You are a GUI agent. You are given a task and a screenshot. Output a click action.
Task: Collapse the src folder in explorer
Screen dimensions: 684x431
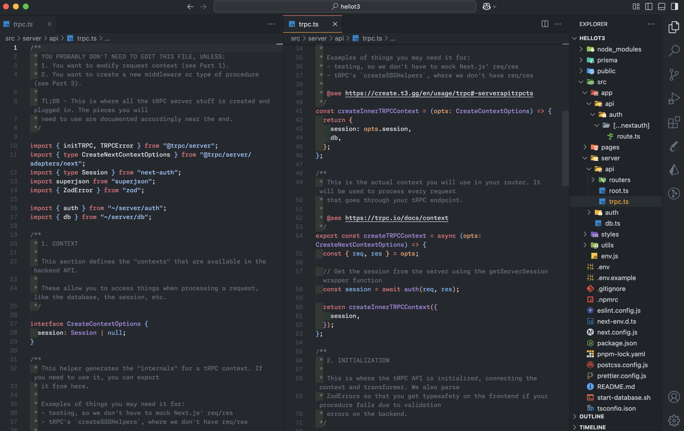601,82
